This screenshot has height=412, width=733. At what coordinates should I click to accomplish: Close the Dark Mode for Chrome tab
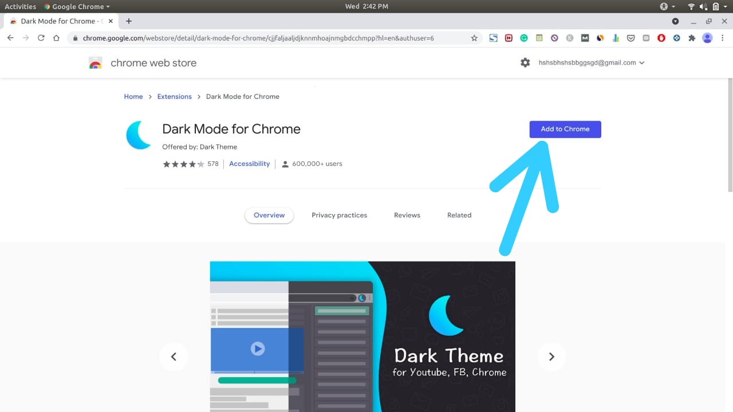click(111, 21)
